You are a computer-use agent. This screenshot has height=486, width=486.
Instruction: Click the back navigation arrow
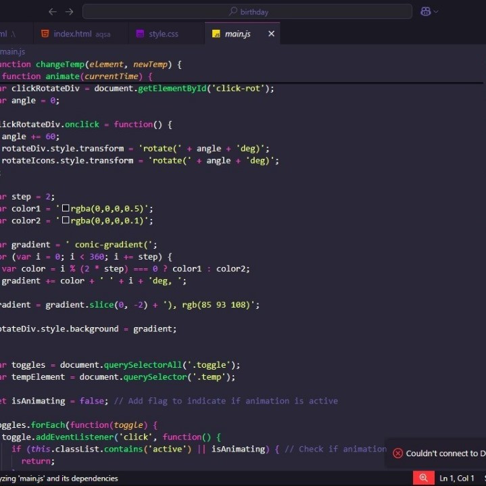coord(53,11)
